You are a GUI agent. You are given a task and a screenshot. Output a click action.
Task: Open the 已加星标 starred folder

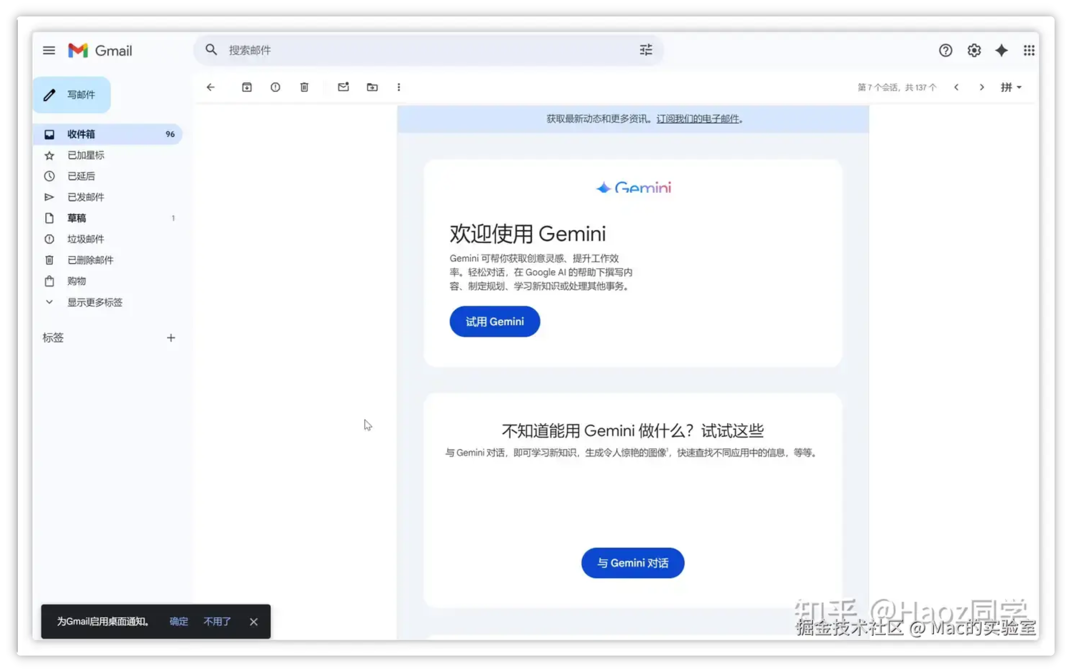coord(108,156)
